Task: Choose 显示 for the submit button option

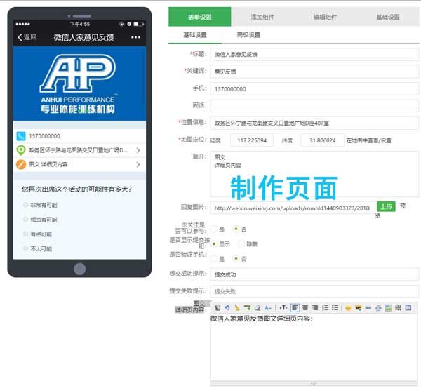Action: pos(214,243)
